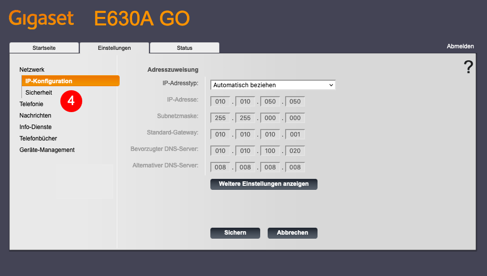
Task: Click second octet field of Standard-Gateway
Action: click(245, 135)
